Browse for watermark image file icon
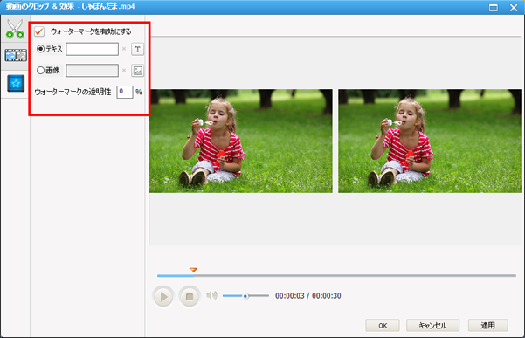 [x=137, y=71]
